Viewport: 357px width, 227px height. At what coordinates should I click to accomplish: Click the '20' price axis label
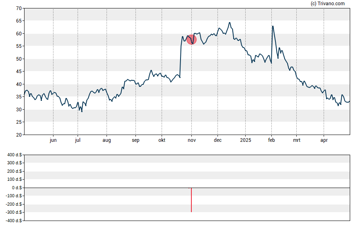click(19, 135)
